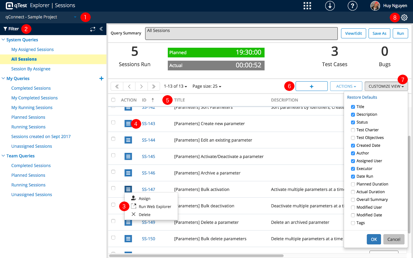Open the help question mark icon
The image size is (413, 258).
click(x=353, y=6)
